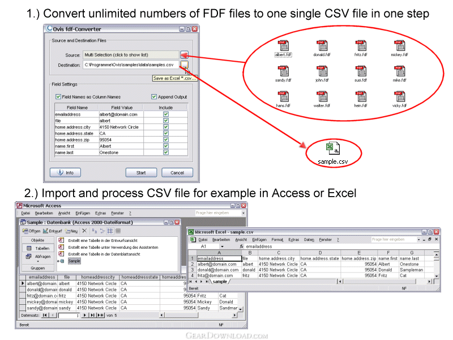Select the sample sheet tab in Excel
The height and width of the screenshot is (340, 453).
click(x=220, y=282)
